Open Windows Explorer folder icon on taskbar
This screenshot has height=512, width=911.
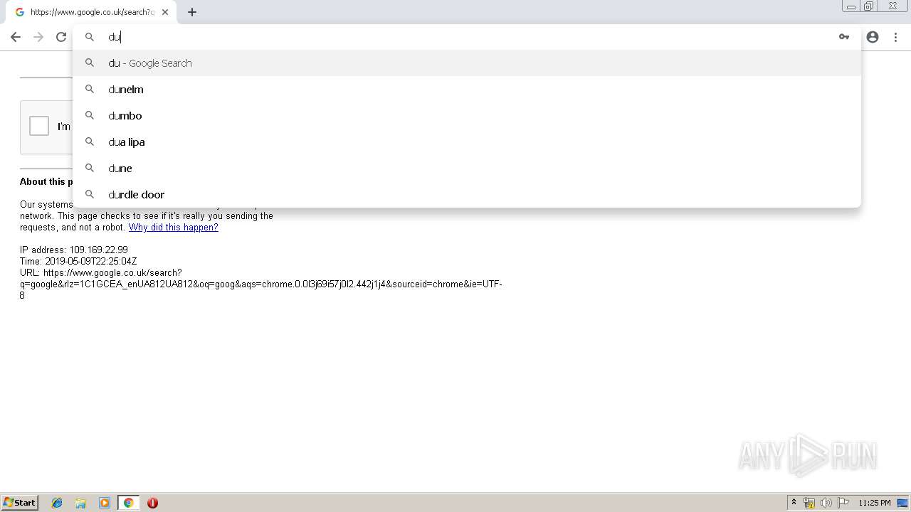pyautogui.click(x=80, y=503)
